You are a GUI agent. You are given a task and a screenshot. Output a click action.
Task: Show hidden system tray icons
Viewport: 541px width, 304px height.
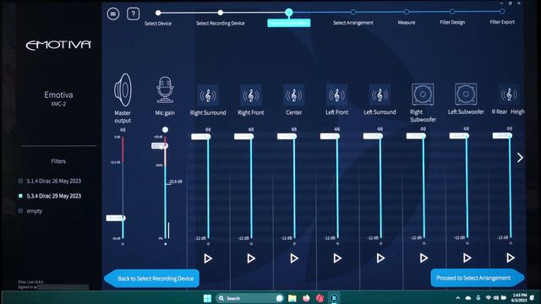pyautogui.click(x=458, y=298)
